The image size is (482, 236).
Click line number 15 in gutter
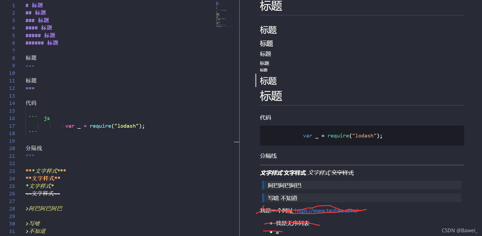coord(12,111)
